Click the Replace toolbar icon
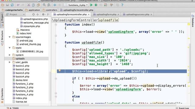 point(49,5)
